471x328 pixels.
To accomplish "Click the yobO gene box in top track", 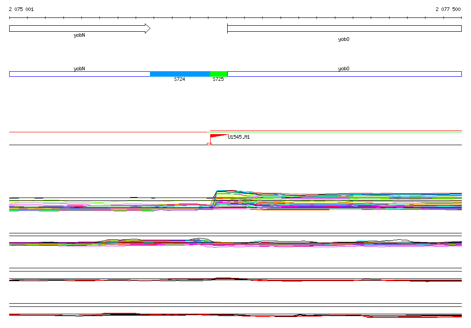I will point(344,28).
